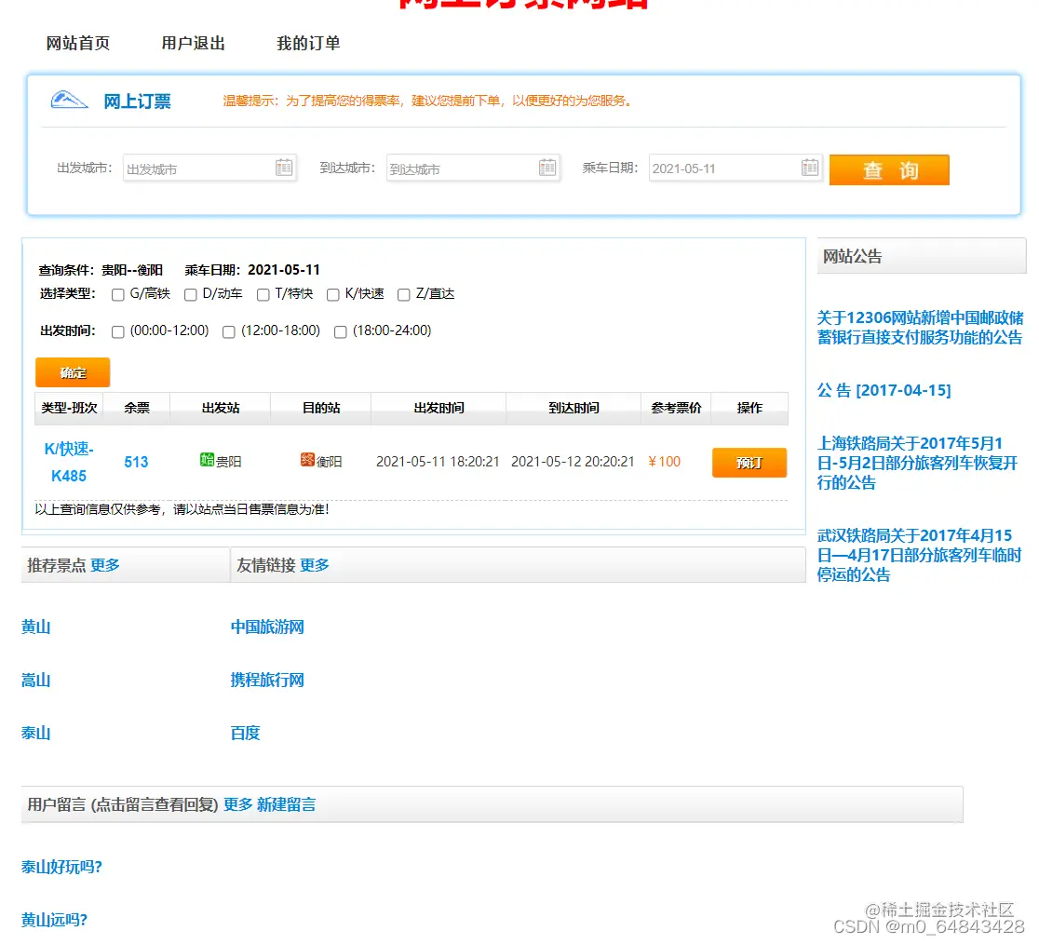Visit the 中国旅游网 friendly link

(267, 627)
